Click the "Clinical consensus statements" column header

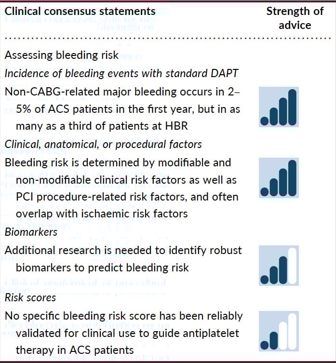80,11
